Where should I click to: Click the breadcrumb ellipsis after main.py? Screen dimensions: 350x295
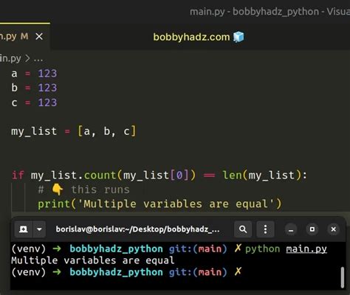[38, 59]
